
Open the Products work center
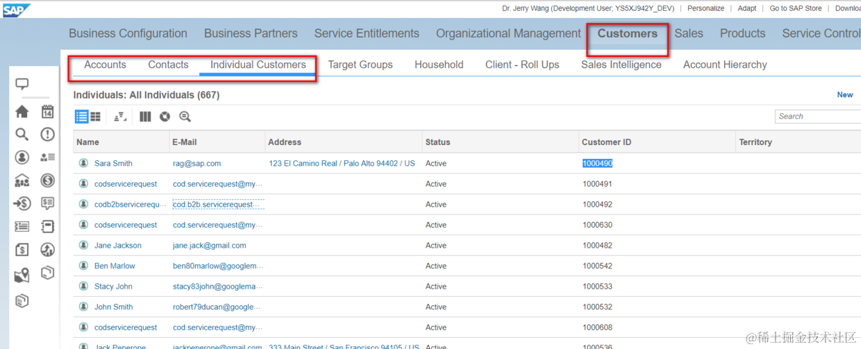[x=742, y=33]
